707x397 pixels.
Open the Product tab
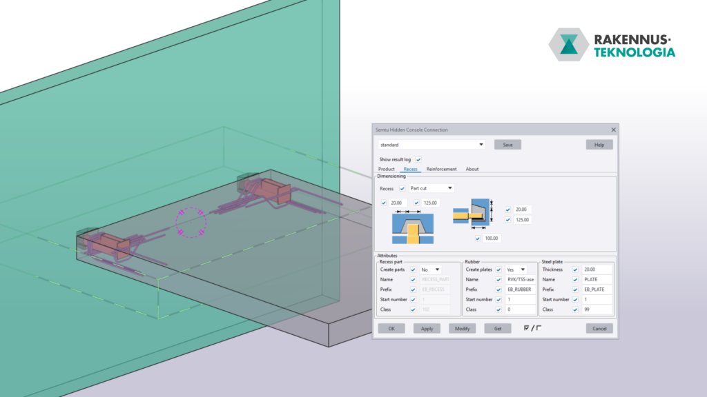pos(386,169)
